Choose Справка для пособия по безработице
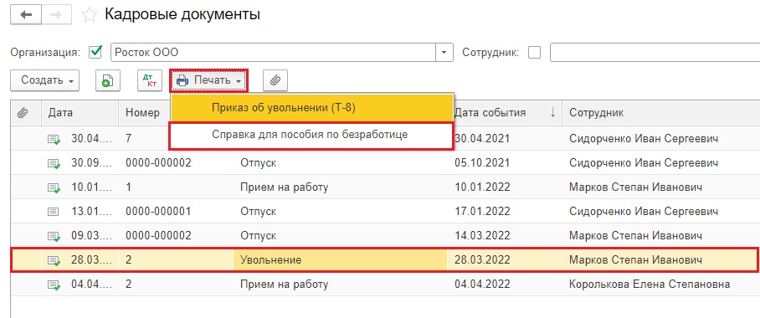760x318 pixels. point(311,136)
